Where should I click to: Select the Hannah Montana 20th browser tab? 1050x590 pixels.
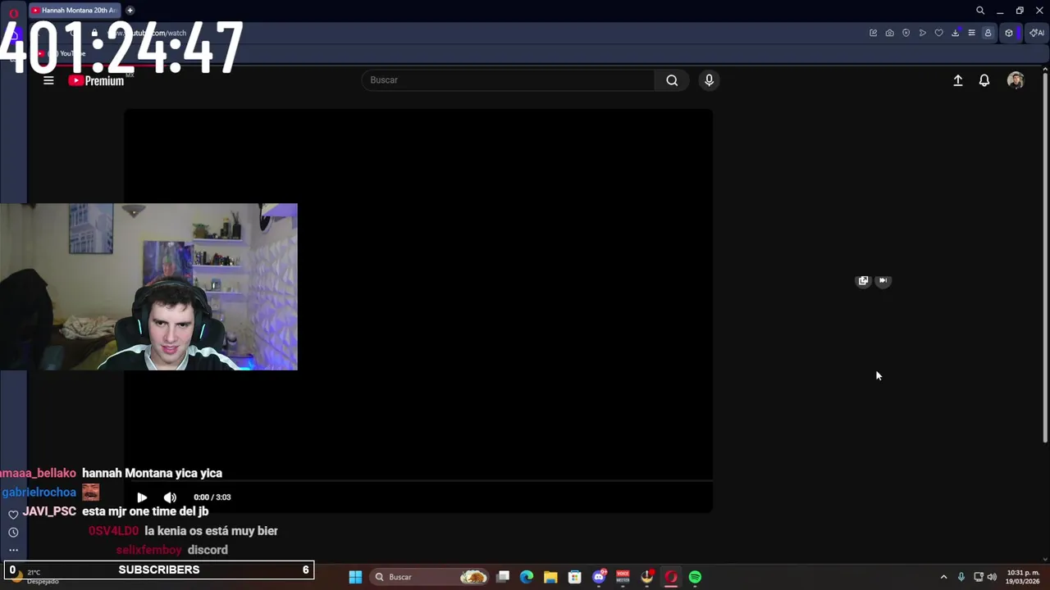(x=75, y=11)
